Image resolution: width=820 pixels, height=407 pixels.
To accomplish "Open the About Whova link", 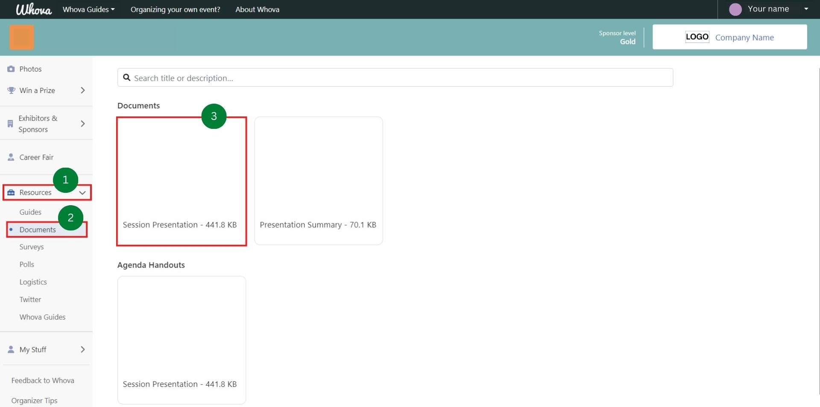I will 257,9.
